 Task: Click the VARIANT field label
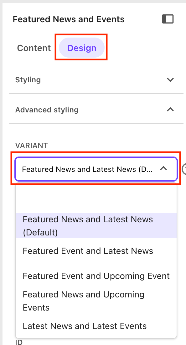[x=31, y=145]
